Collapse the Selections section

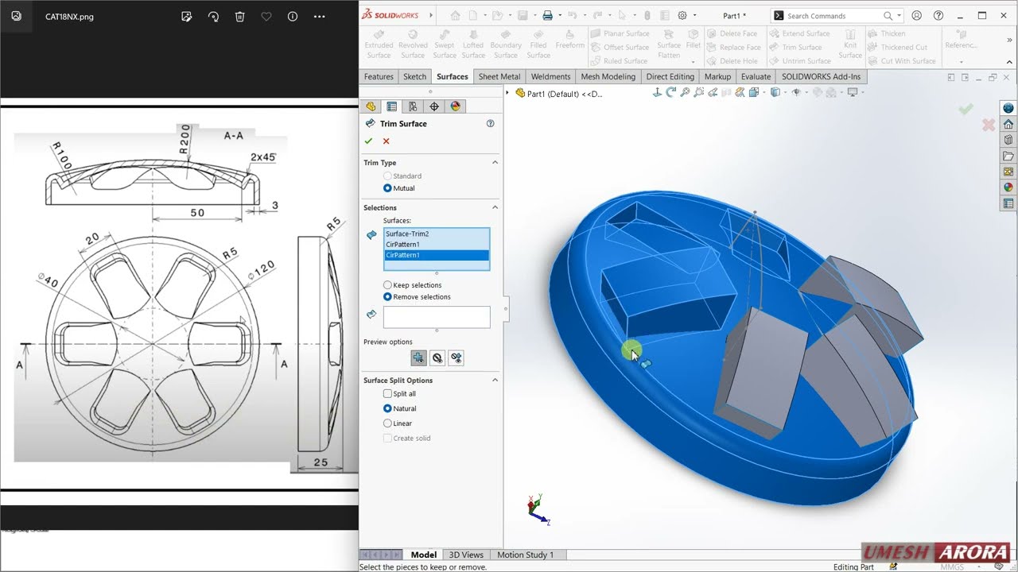495,207
